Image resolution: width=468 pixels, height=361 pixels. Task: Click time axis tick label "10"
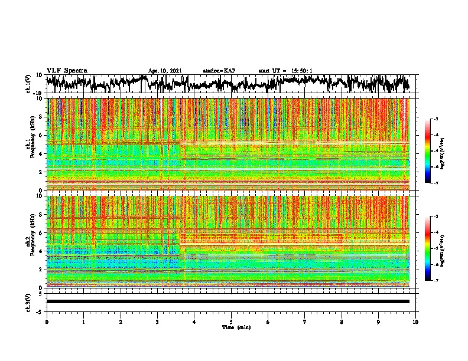(415, 322)
